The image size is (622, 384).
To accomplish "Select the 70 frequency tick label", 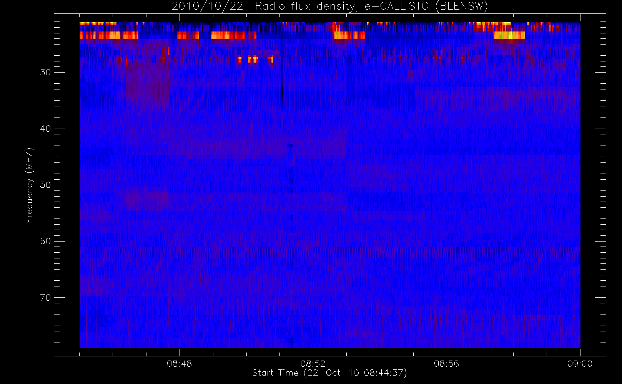I will coord(45,298).
